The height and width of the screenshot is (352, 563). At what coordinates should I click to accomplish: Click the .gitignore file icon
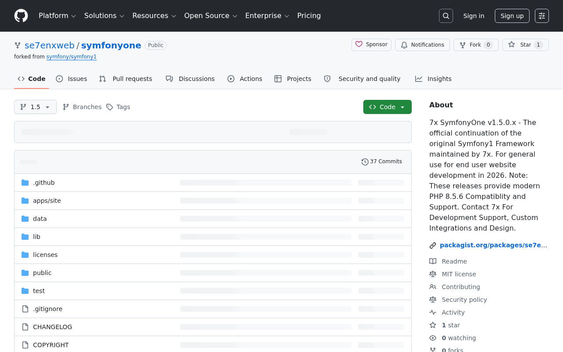[25, 309]
